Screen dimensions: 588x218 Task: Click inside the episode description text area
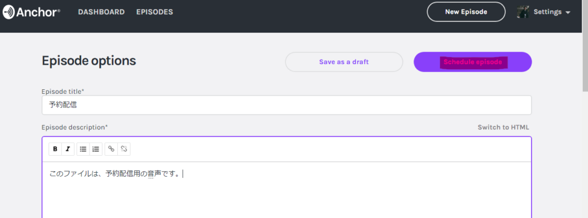pos(287,190)
